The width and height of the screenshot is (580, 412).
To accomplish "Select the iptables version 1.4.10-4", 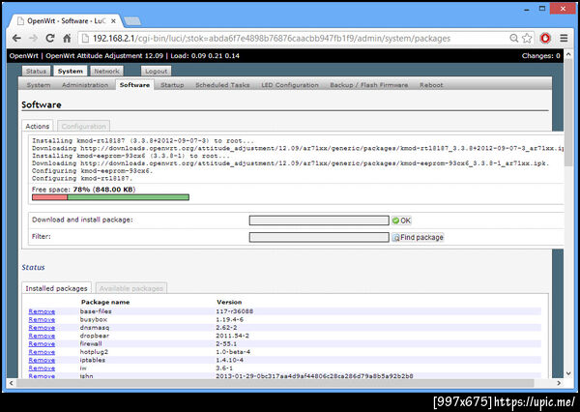I will pos(230,360).
